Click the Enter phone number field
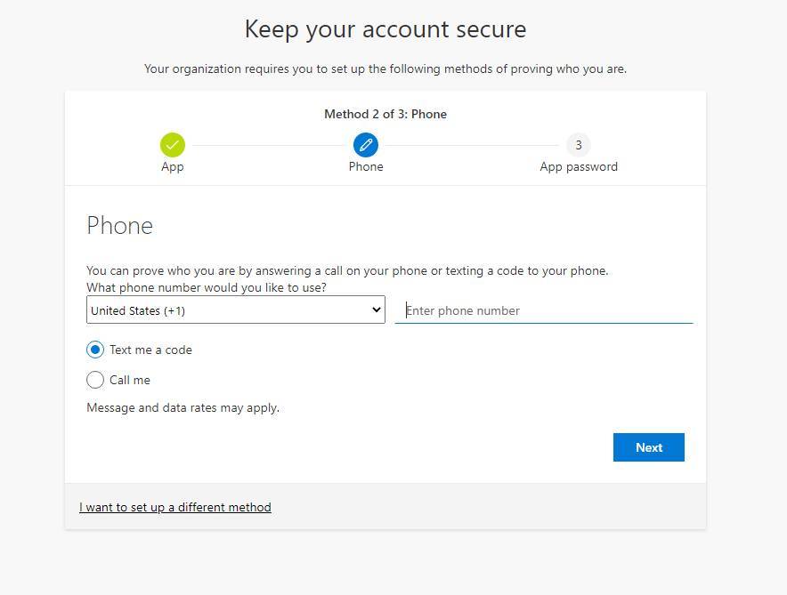 pyautogui.click(x=544, y=310)
